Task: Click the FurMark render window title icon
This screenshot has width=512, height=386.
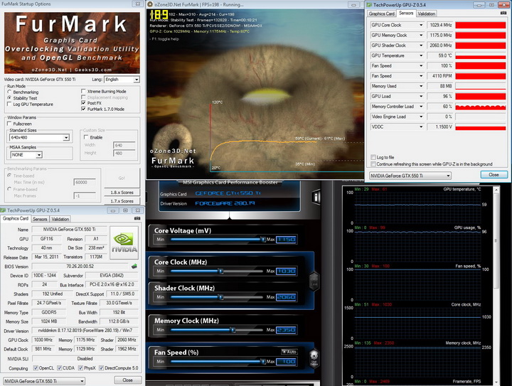Action: pyautogui.click(x=151, y=4)
